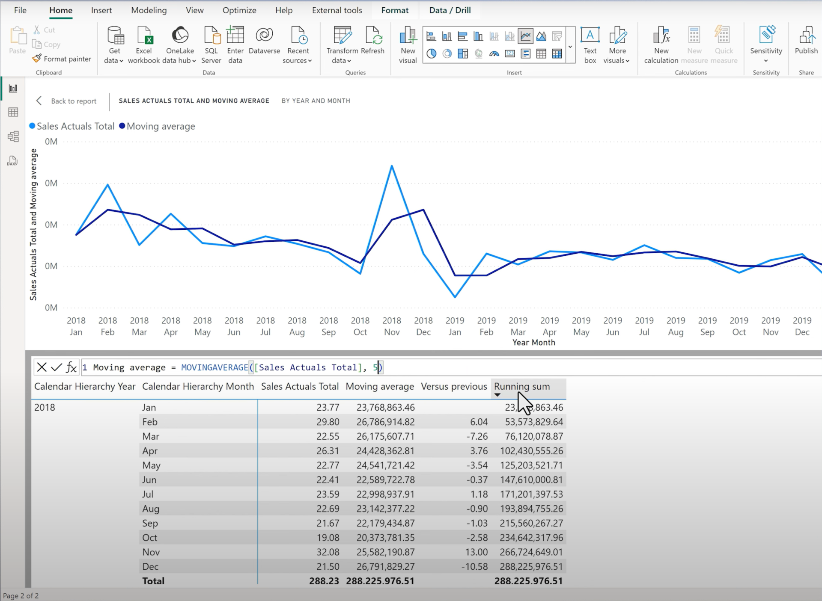Open the Table view sidebar icon
This screenshot has height=601, width=822.
[x=13, y=112]
